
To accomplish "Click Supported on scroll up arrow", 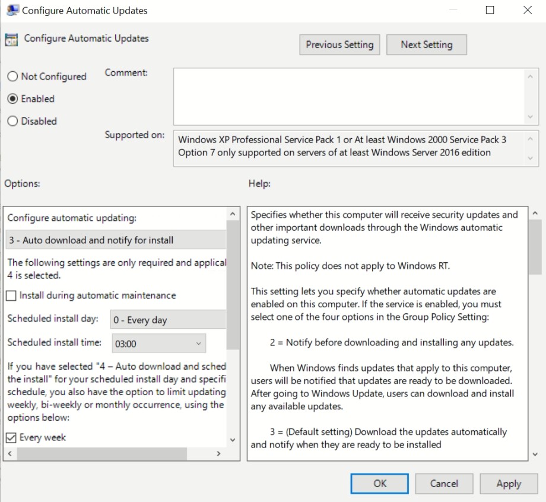I will point(530,139).
